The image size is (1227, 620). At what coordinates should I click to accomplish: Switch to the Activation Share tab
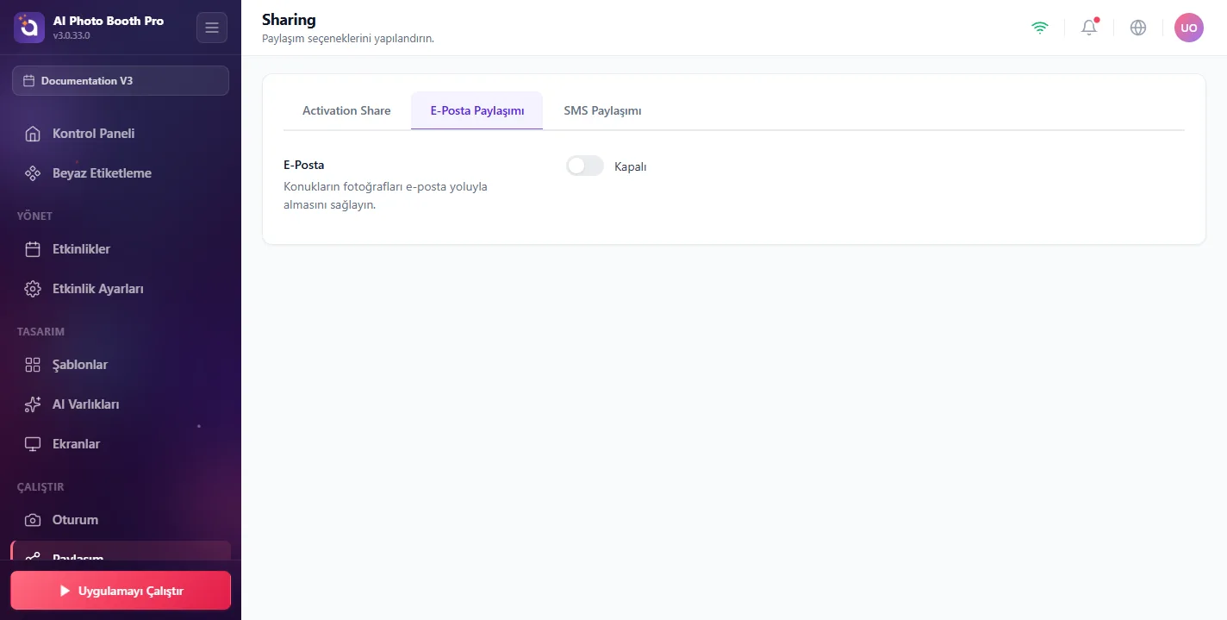[346, 110]
